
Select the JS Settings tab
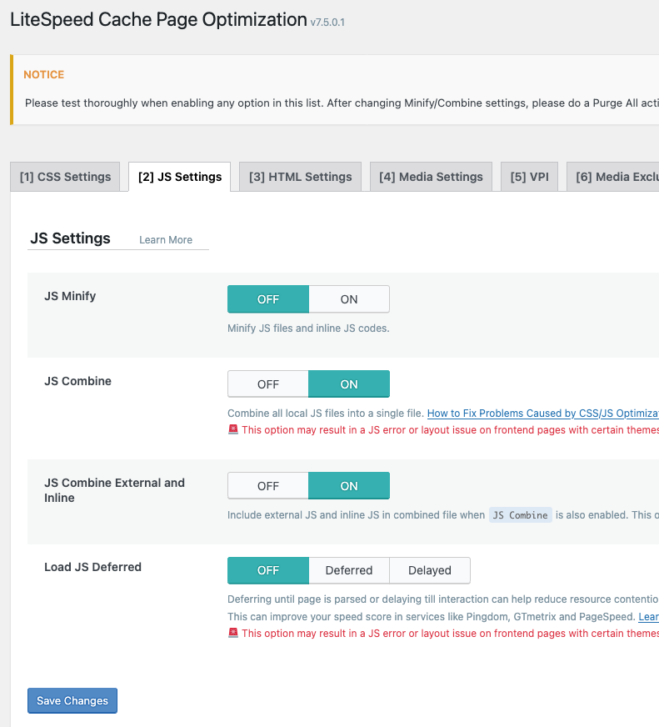coord(179,177)
